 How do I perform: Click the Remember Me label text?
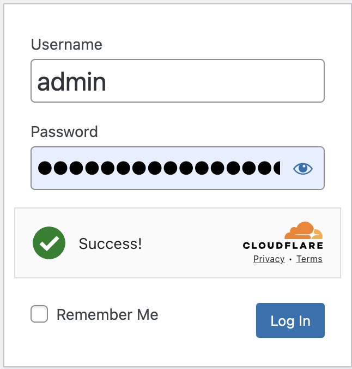click(x=107, y=315)
